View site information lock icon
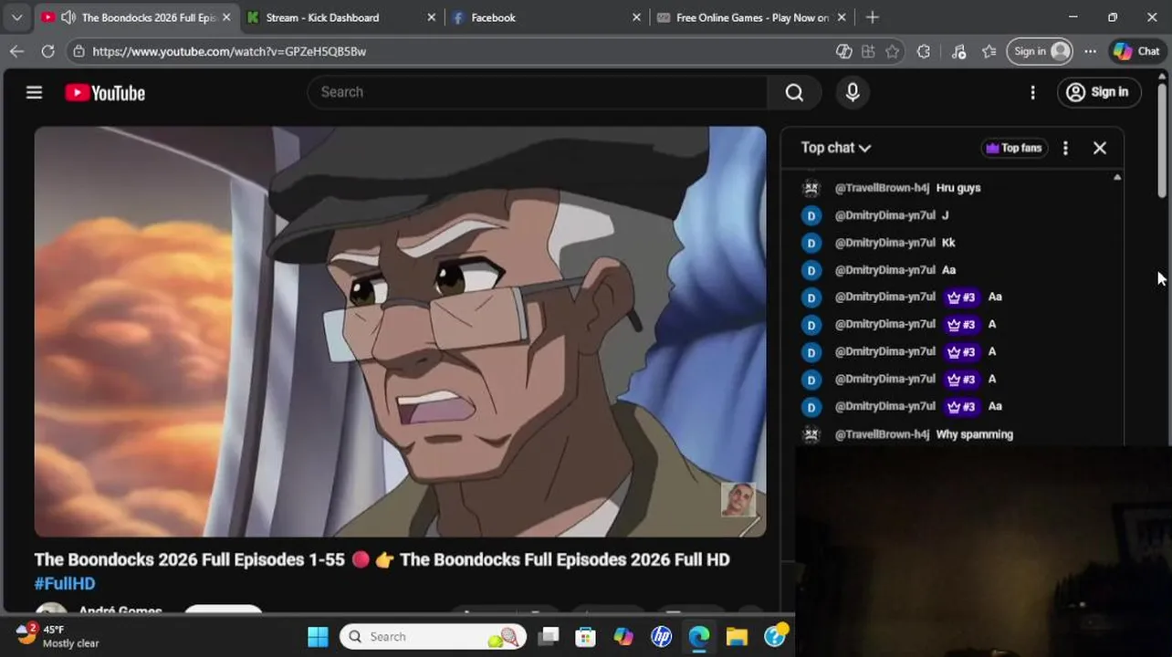Image resolution: width=1172 pixels, height=657 pixels. pyautogui.click(x=79, y=51)
